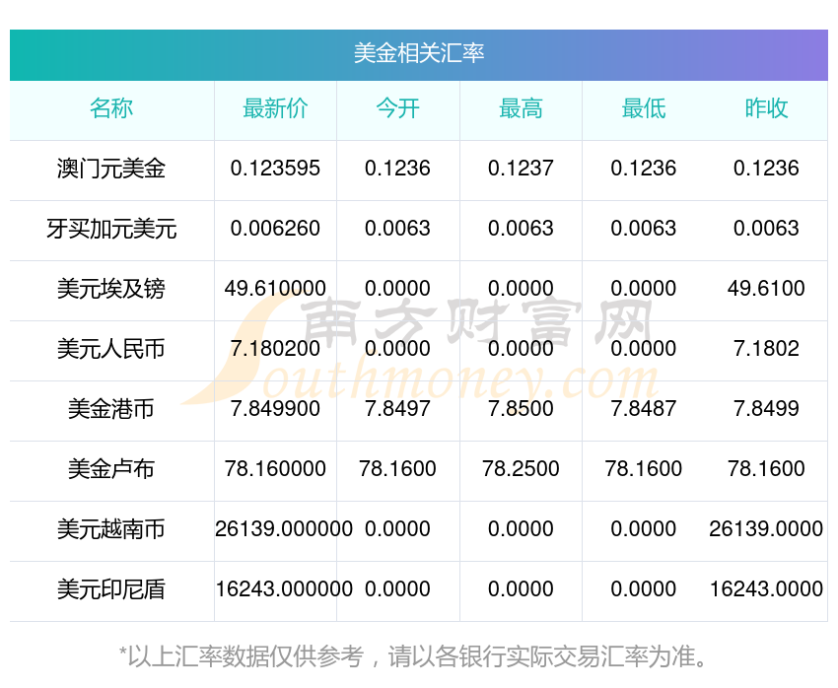Click 美元印尼盾 open value 0.0000
838x688 pixels.
[397, 589]
